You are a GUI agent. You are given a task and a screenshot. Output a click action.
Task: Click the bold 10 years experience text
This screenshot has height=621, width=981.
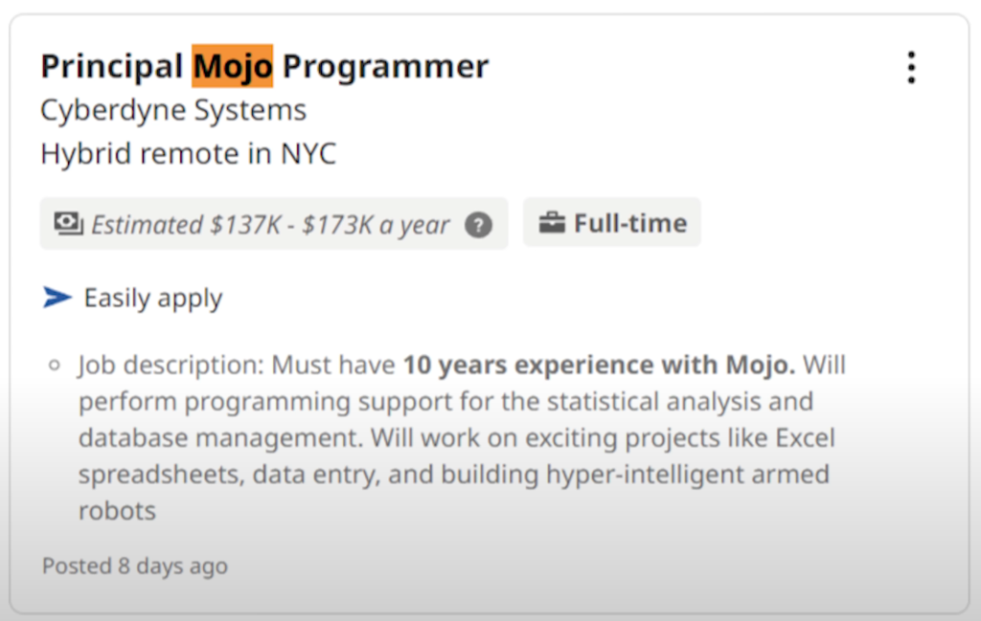tap(599, 365)
